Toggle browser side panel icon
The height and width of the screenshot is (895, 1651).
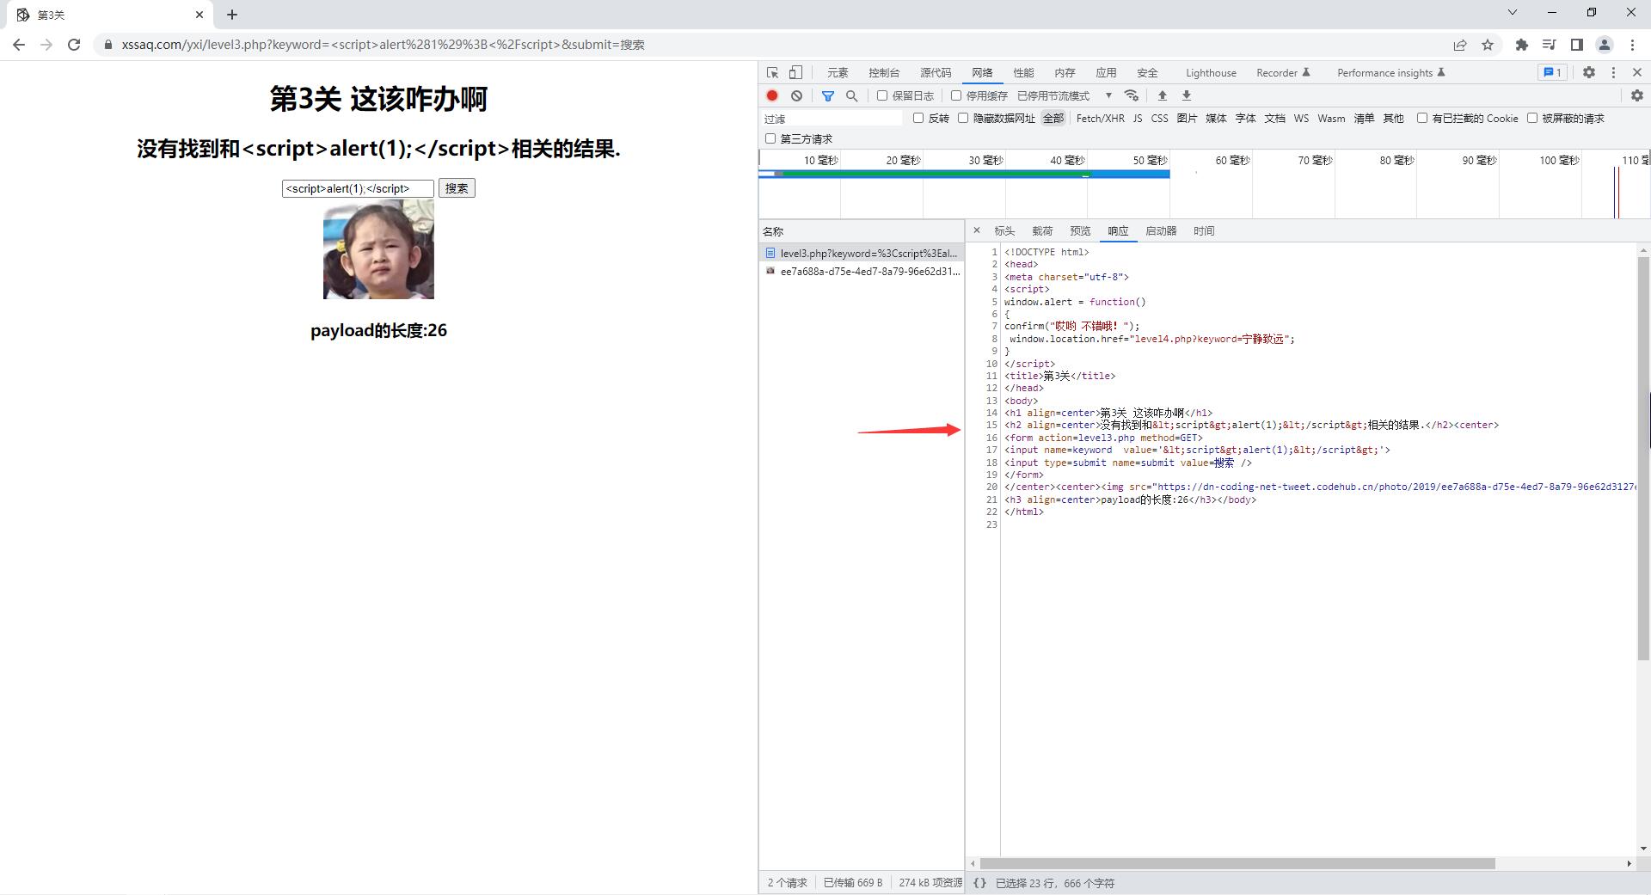click(x=1577, y=45)
